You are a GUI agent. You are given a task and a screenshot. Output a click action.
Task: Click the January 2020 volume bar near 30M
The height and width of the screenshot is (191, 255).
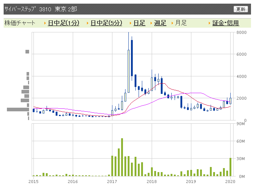coord(230,167)
